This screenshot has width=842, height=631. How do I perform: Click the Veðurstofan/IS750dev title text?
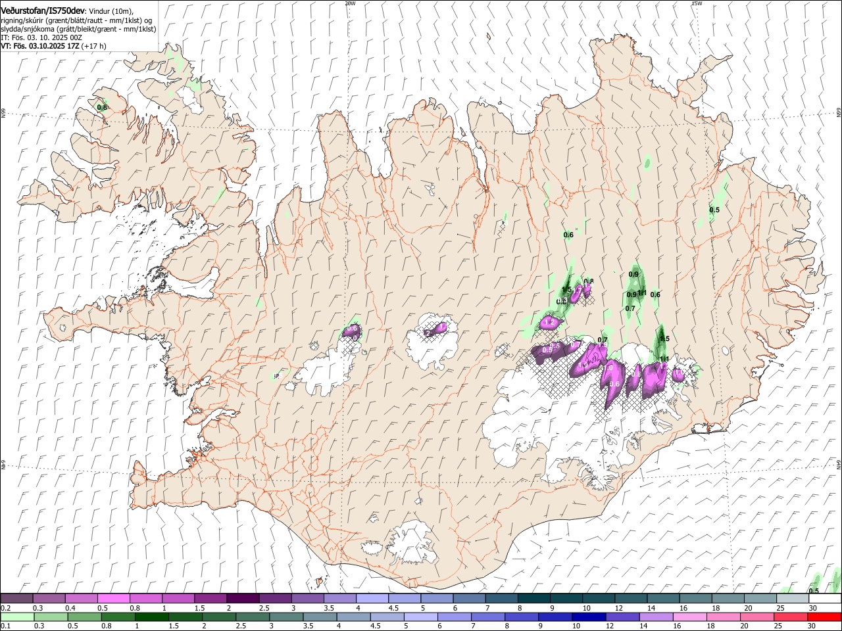pyautogui.click(x=43, y=10)
